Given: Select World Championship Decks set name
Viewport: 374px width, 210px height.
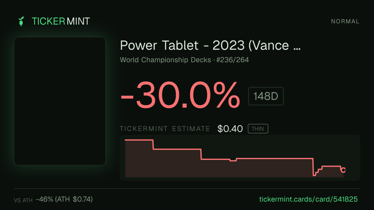Looking at the screenshot, I should click(165, 60).
